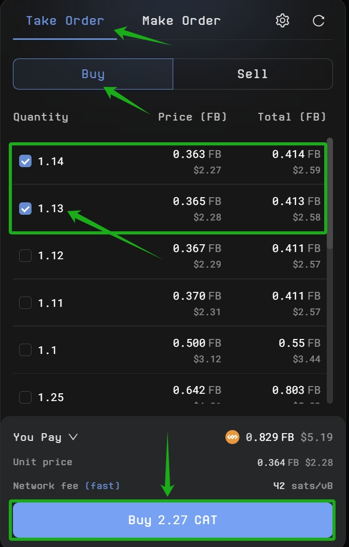Switch to the Make Order tab
The width and height of the screenshot is (349, 547).
[181, 21]
